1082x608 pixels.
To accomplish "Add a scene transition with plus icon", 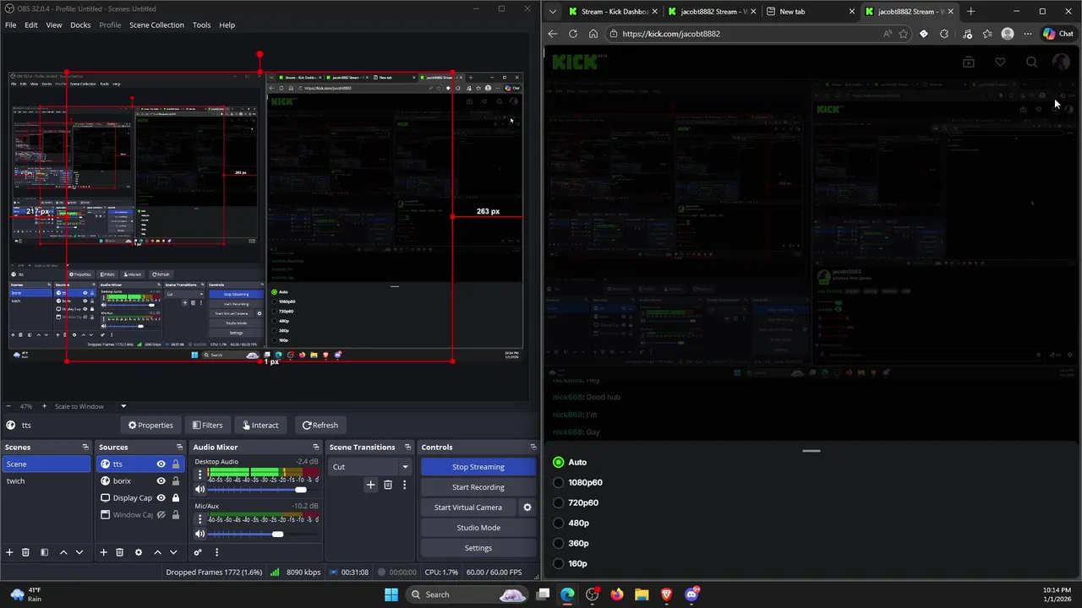I will point(370,485).
